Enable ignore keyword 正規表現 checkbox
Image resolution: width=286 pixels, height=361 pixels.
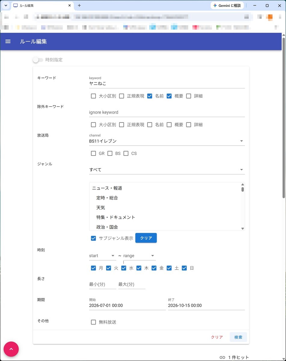(x=121, y=125)
